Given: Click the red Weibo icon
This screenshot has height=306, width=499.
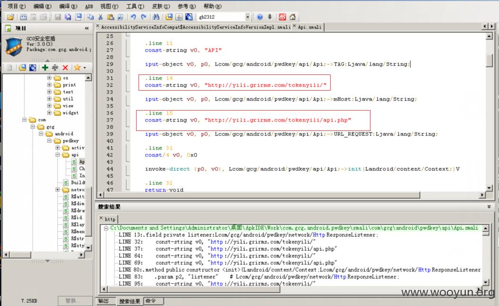Looking at the screenshot, I should (282, 17).
